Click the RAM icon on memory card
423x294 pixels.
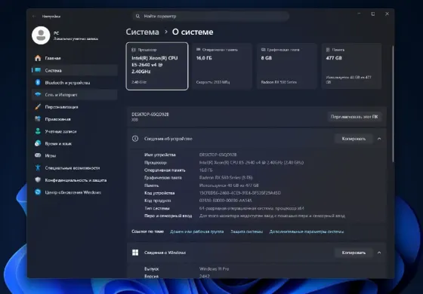(198, 50)
